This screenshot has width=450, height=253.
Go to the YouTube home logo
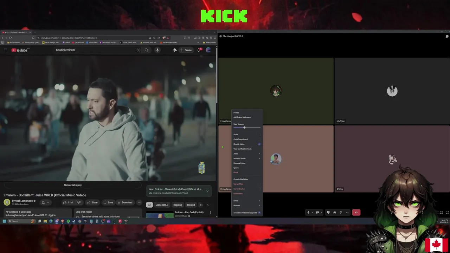click(19, 50)
